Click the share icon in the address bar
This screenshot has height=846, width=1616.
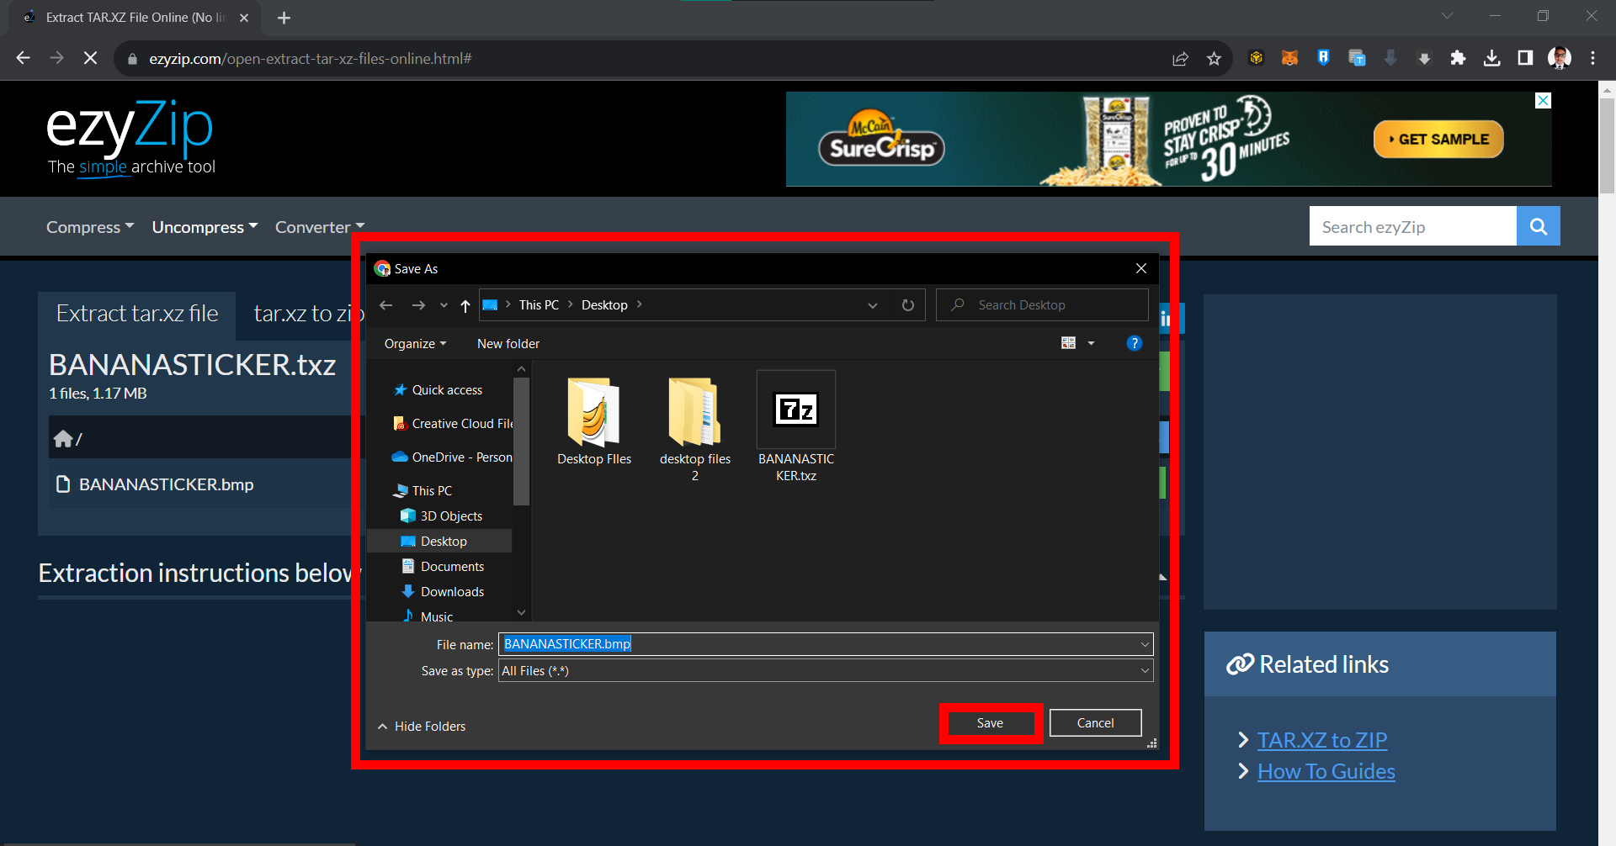(x=1180, y=58)
